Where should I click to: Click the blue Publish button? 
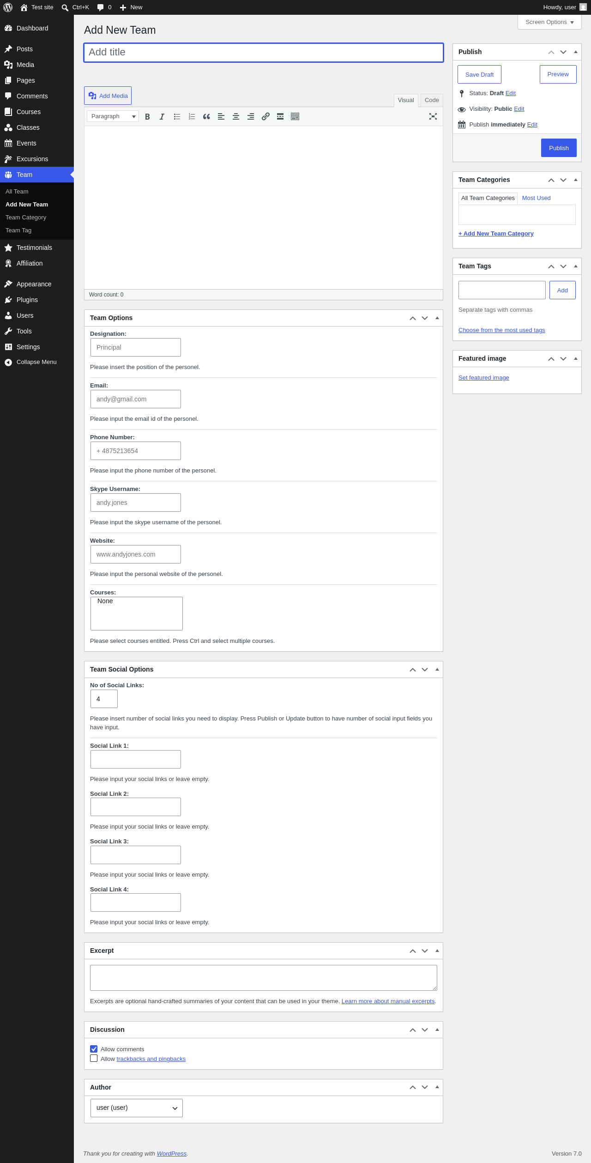pyautogui.click(x=559, y=148)
